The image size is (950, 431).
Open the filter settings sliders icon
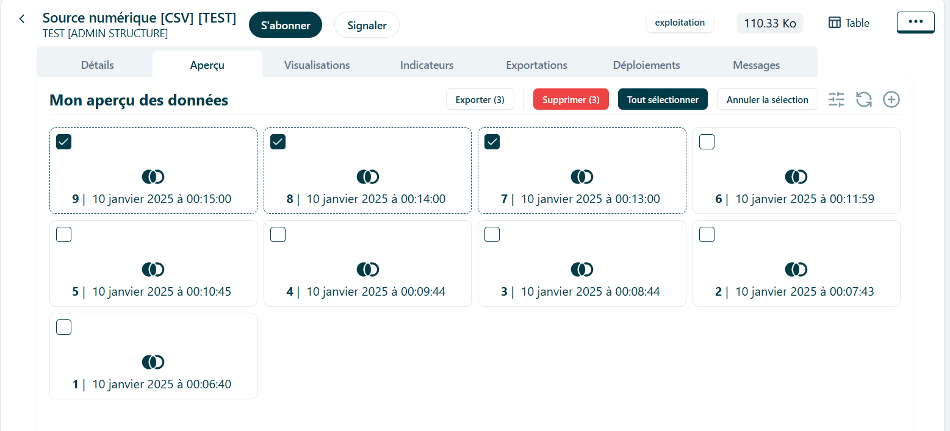pos(837,99)
